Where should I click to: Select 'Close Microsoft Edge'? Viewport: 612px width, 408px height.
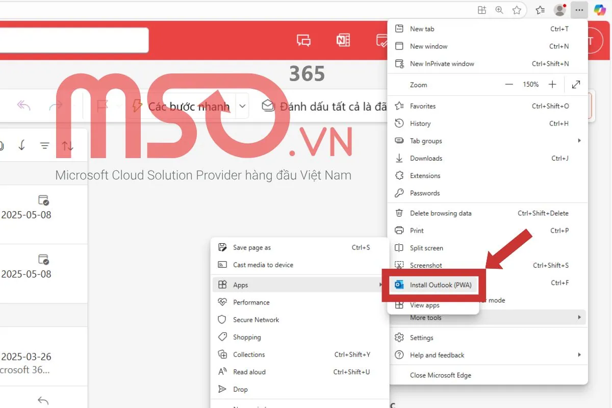tap(441, 375)
